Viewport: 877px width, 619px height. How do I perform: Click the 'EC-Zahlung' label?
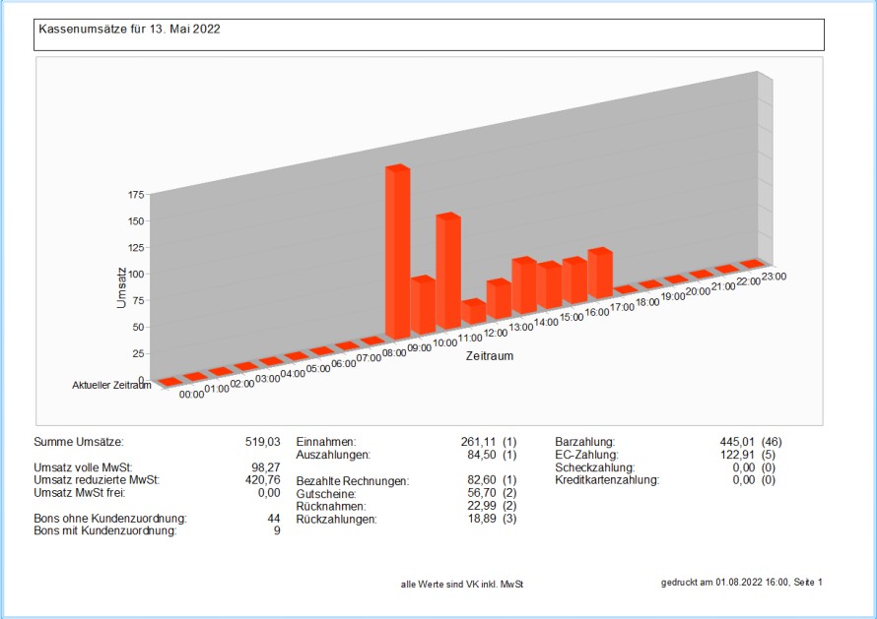click(586, 456)
